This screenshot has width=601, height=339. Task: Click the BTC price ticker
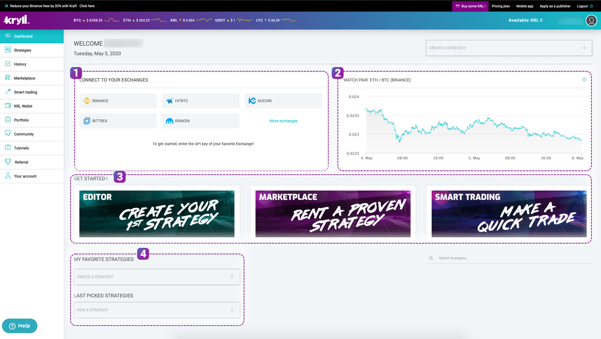click(x=97, y=20)
